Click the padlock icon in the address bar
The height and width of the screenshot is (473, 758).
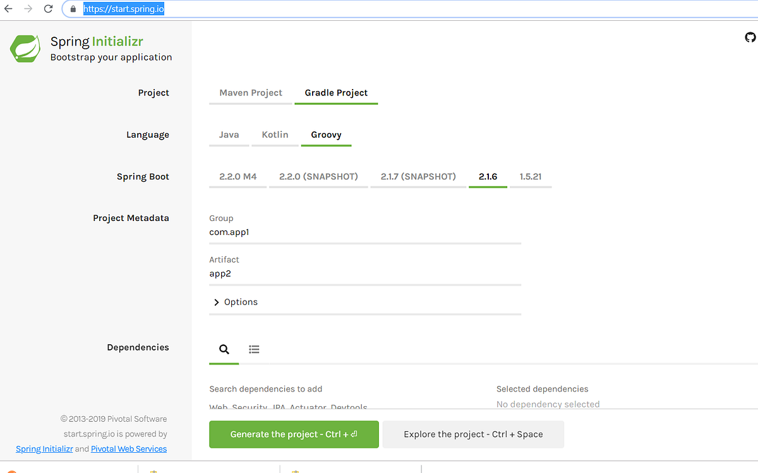(72, 9)
